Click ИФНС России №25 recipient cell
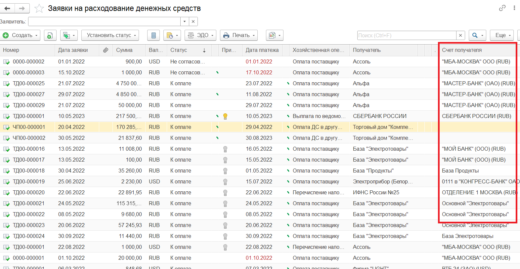 [x=376, y=193]
